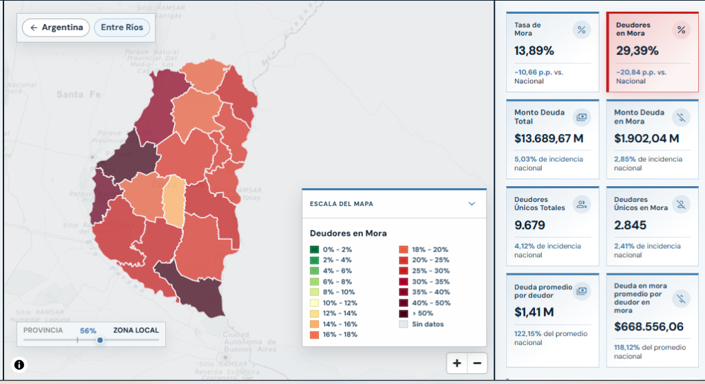705x384 pixels.
Task: Click the 40% - 50% legend swatch
Action: pyautogui.click(x=403, y=303)
